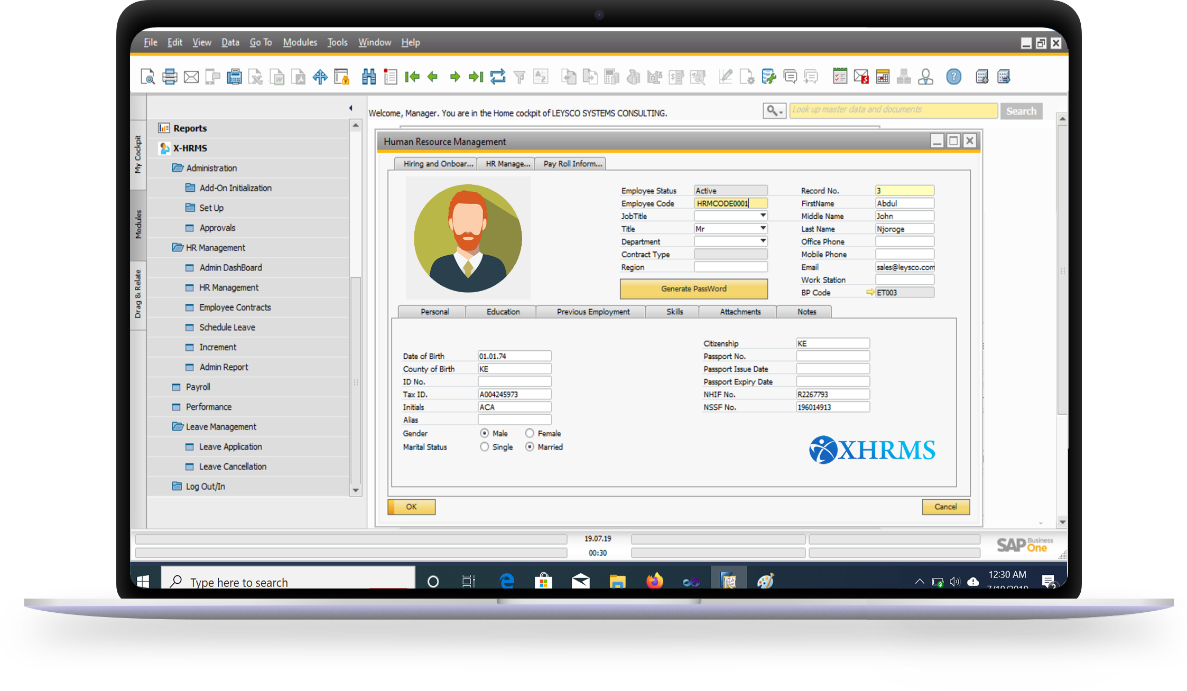Open the JobTitle dropdown

(763, 216)
